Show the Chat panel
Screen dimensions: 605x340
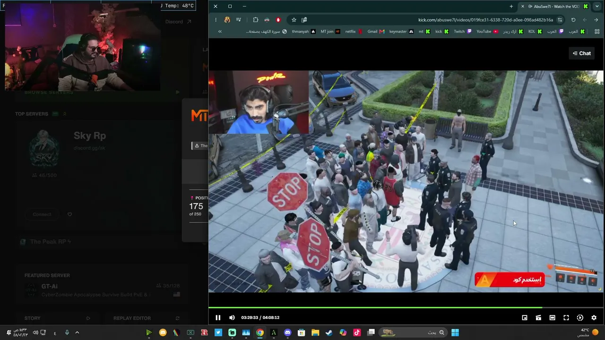[582, 53]
